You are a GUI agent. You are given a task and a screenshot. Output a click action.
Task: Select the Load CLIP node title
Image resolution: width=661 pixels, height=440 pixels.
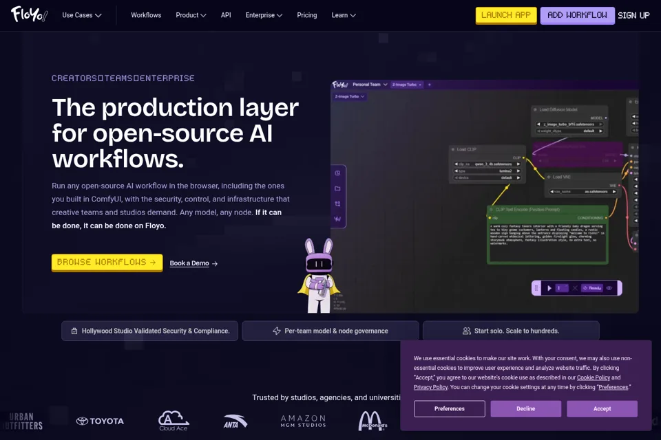click(466, 149)
